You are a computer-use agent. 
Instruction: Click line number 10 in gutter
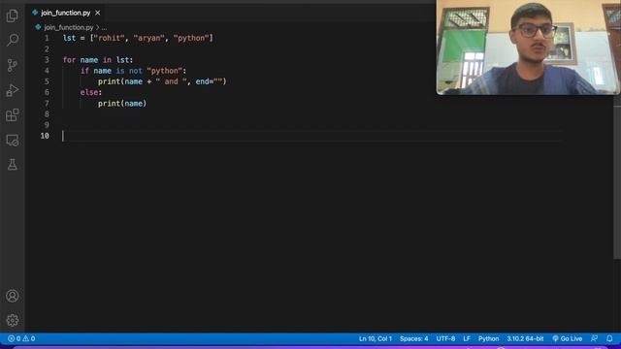coord(45,136)
